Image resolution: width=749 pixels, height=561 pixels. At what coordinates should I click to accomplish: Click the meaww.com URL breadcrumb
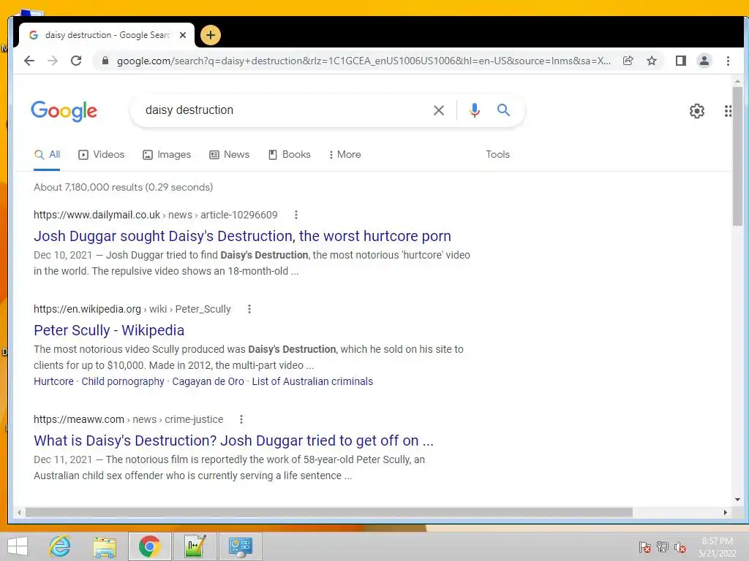128,419
